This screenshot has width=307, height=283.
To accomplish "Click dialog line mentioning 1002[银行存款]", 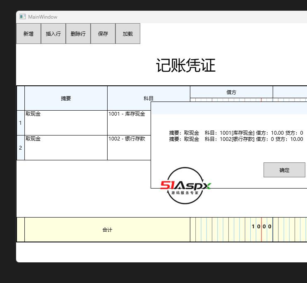I will (x=236, y=139).
